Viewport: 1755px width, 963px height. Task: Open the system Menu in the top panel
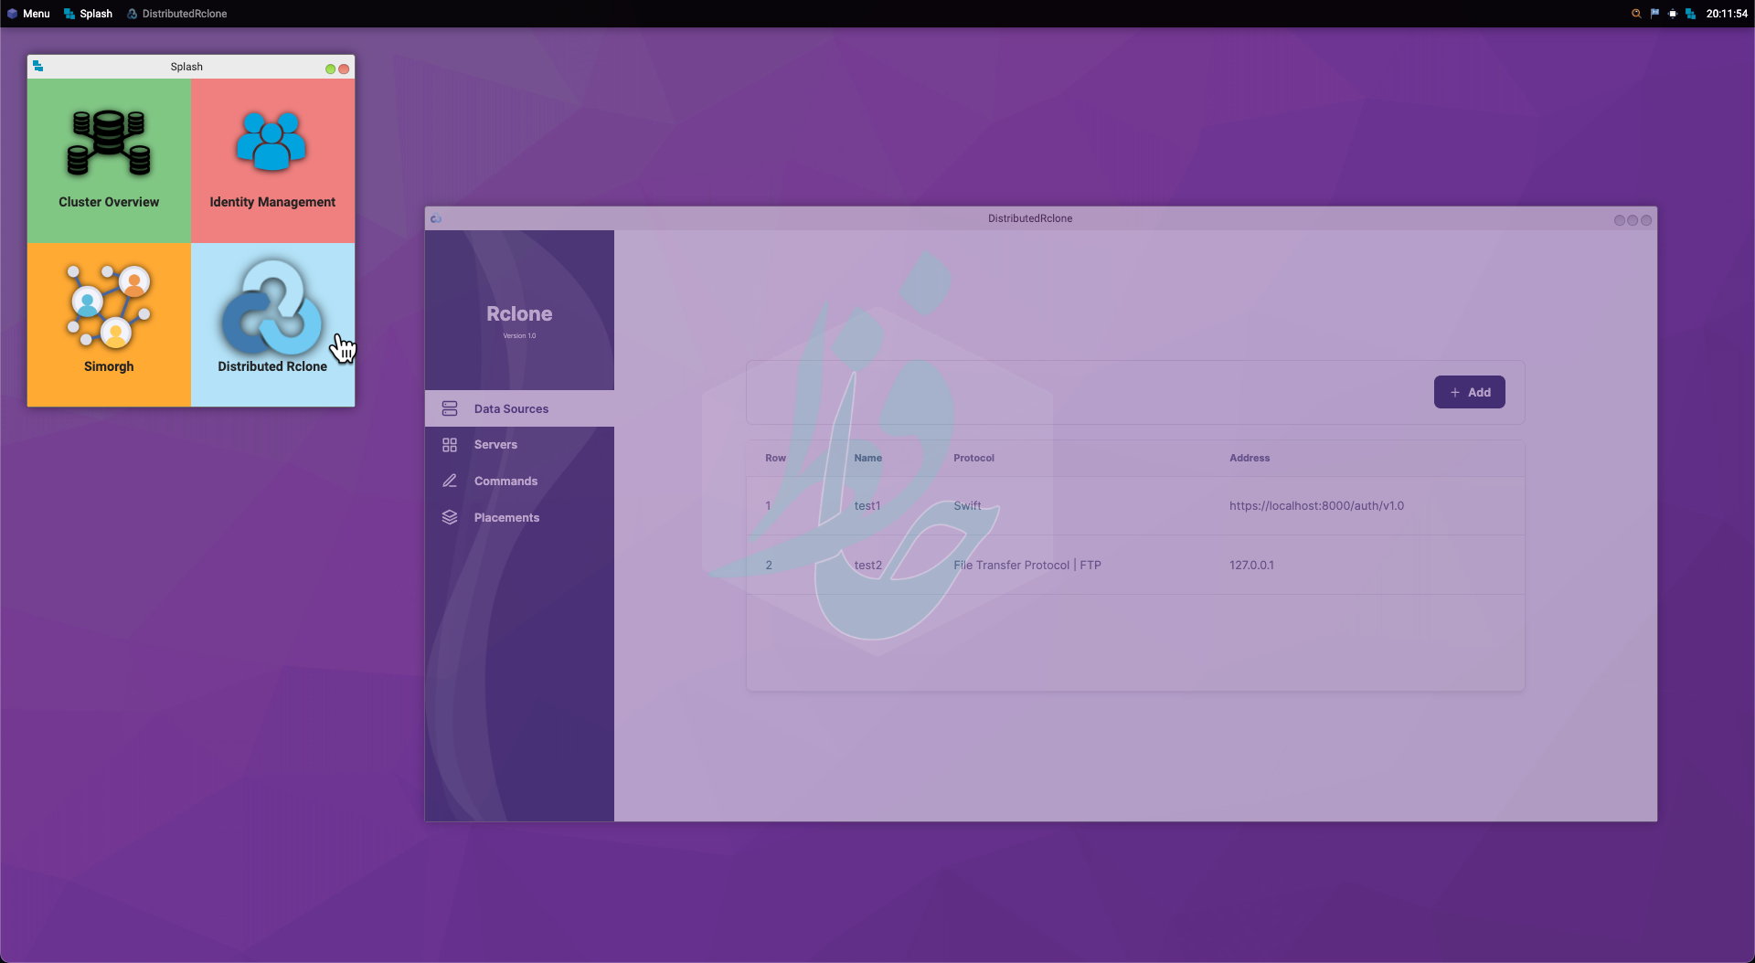[28, 14]
